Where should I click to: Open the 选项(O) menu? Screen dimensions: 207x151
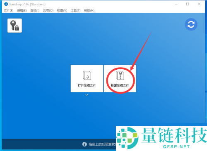(x=48, y=10)
